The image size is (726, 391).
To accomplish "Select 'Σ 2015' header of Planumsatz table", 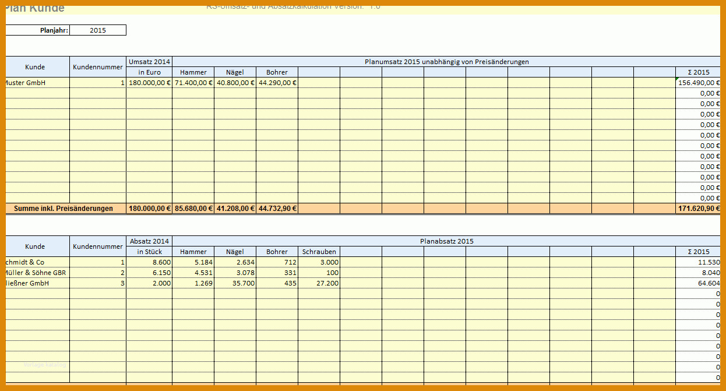I will tap(698, 72).
